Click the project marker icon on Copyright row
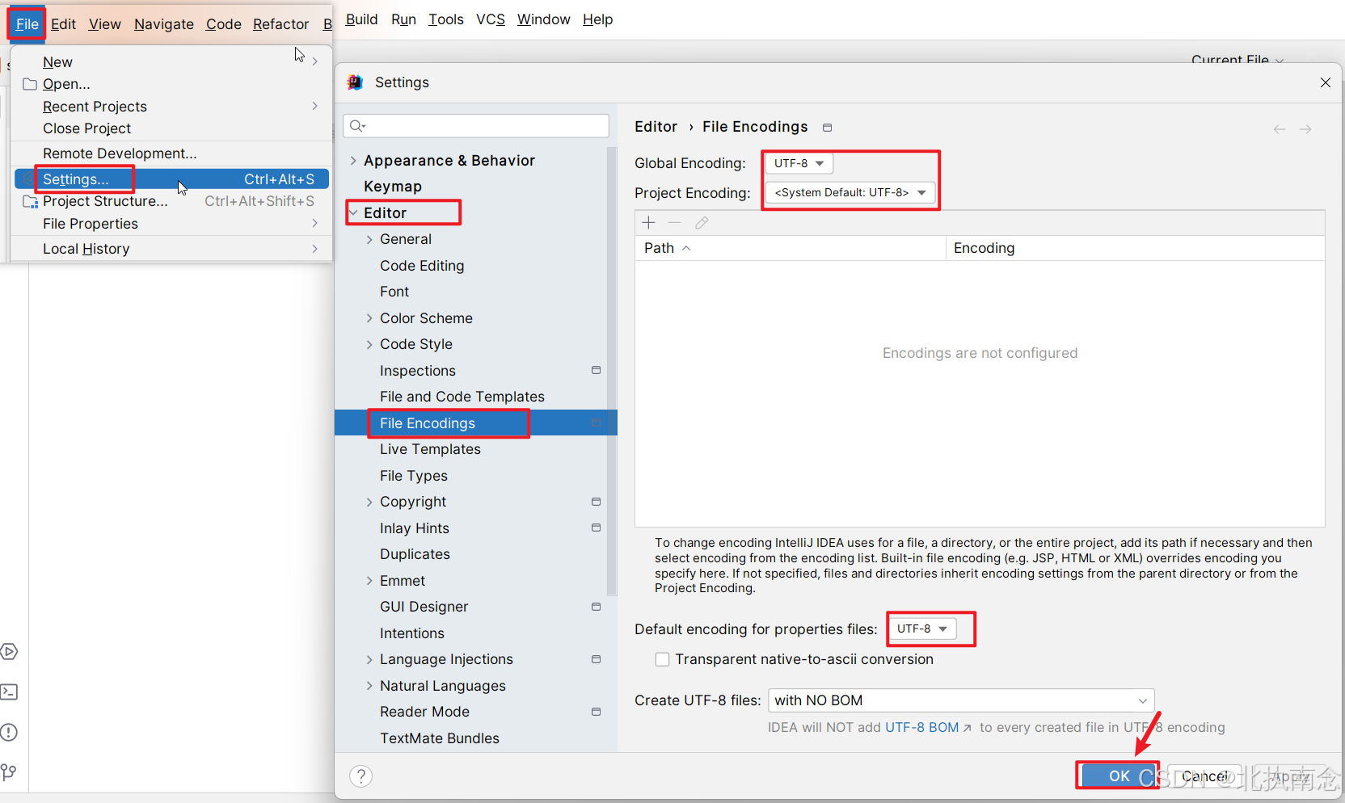 596,502
